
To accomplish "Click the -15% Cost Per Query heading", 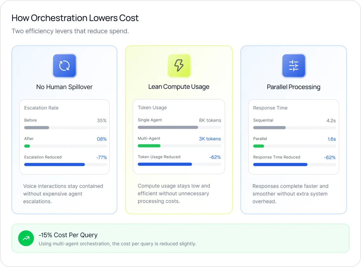I will (x=68, y=235).
